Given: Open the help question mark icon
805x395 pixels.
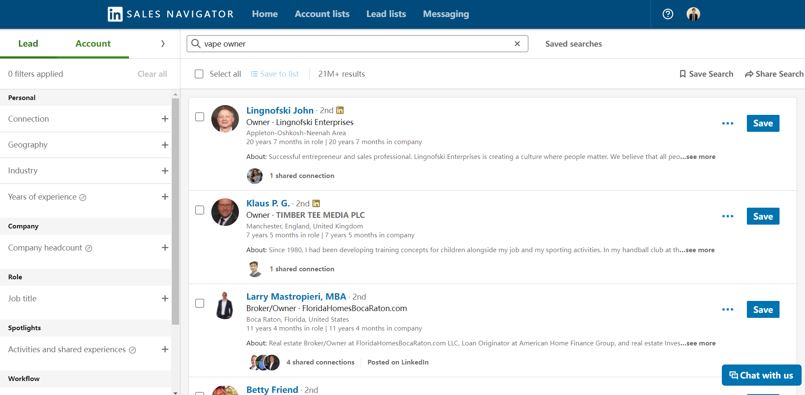Looking at the screenshot, I should coord(668,14).
